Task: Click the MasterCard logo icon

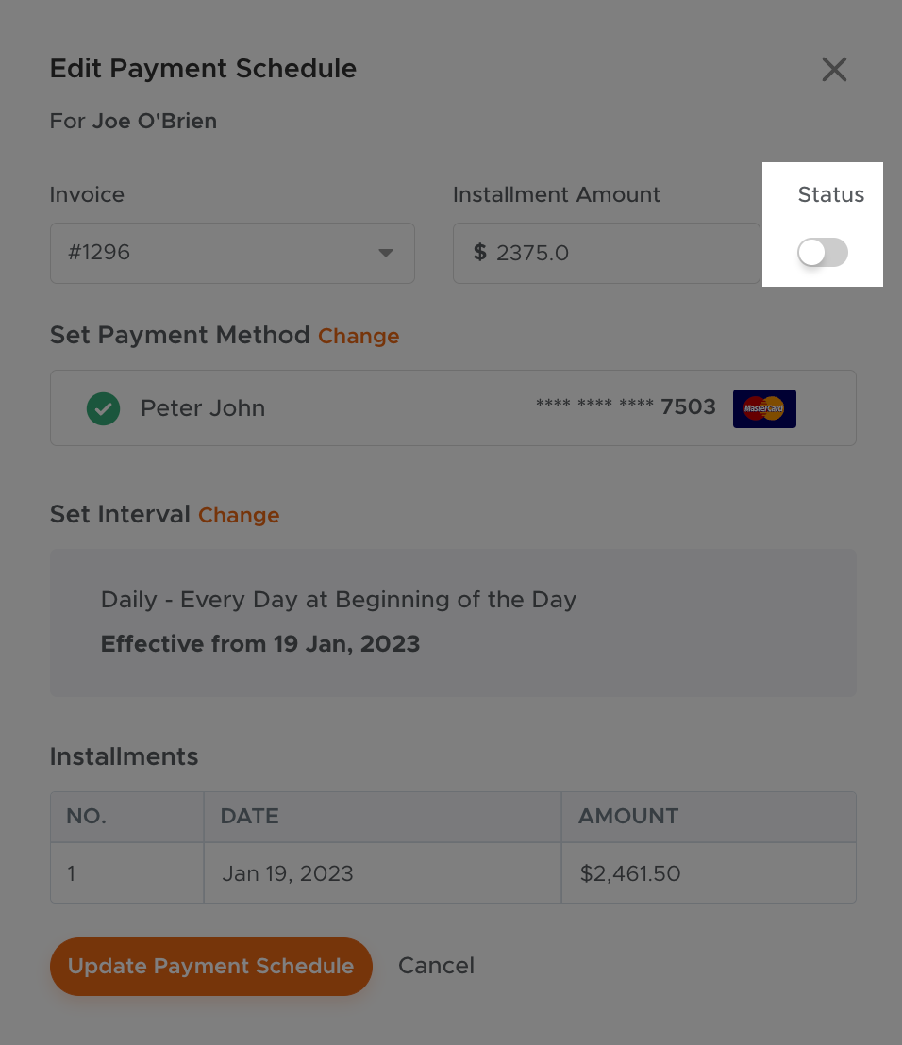Action: click(764, 408)
